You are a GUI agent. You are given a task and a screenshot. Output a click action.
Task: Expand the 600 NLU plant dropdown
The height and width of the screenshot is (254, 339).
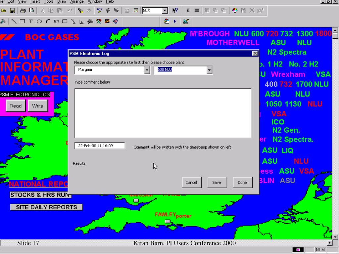click(x=209, y=70)
